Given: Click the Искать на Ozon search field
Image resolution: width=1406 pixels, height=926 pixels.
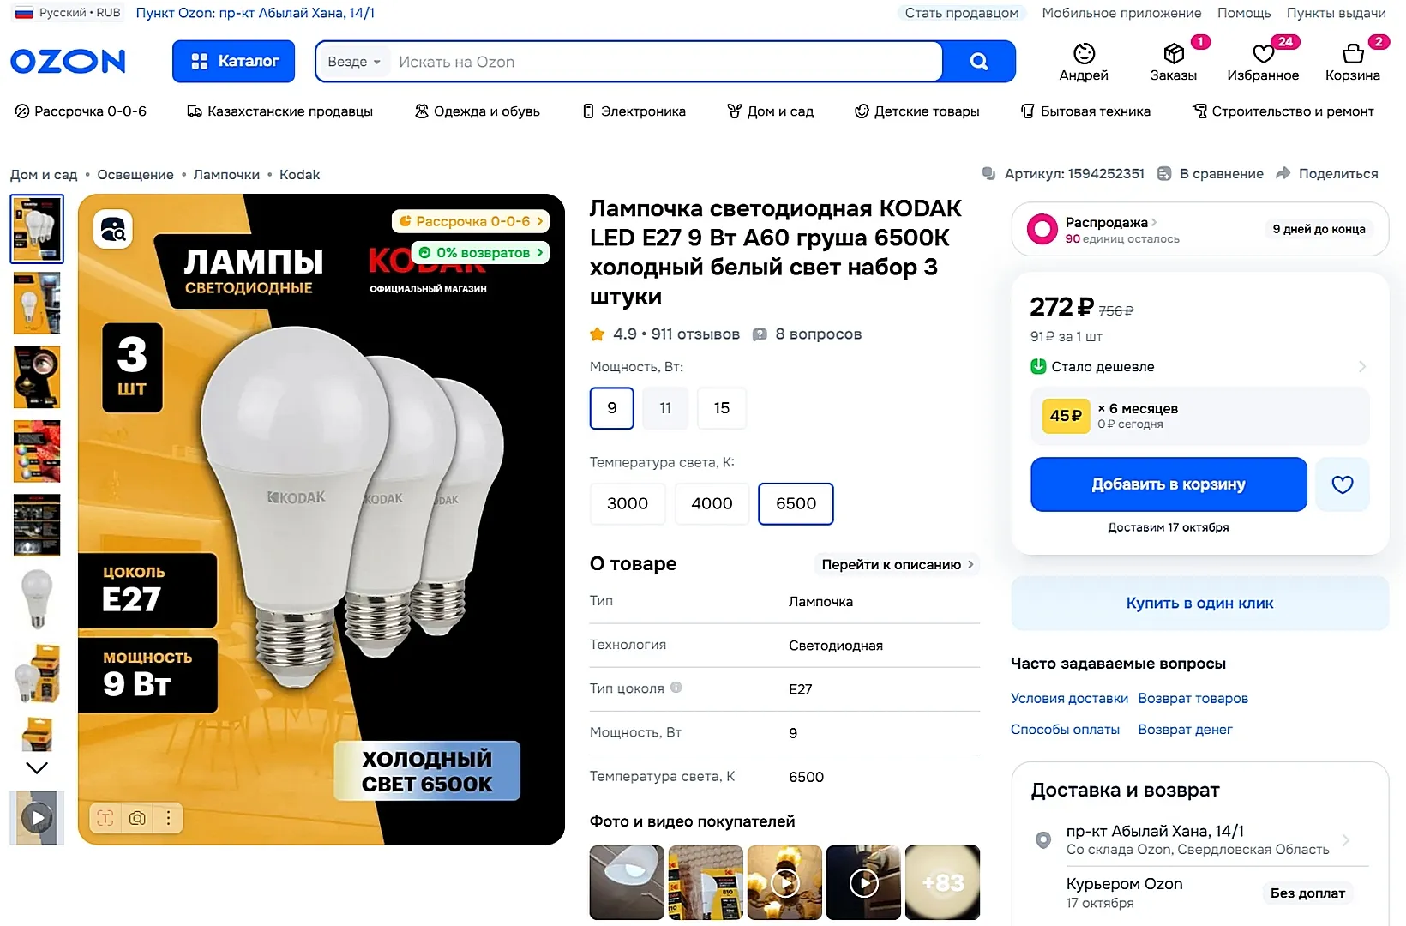Looking at the screenshot, I should 664,62.
